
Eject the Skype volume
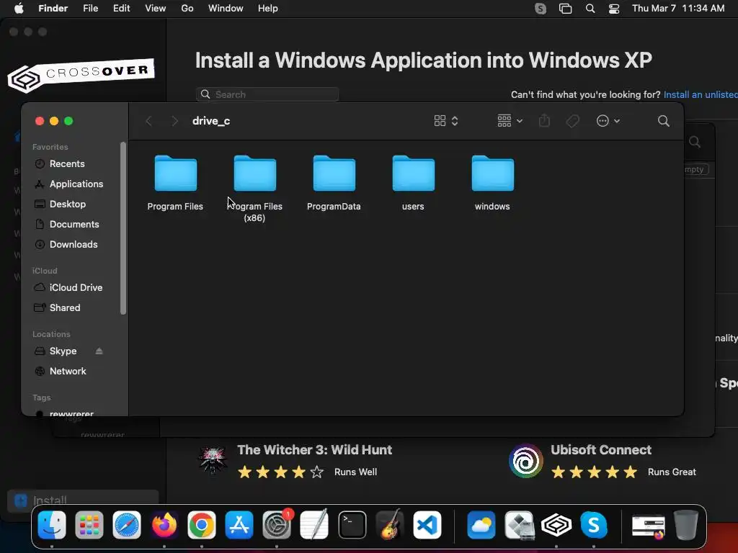click(x=99, y=351)
